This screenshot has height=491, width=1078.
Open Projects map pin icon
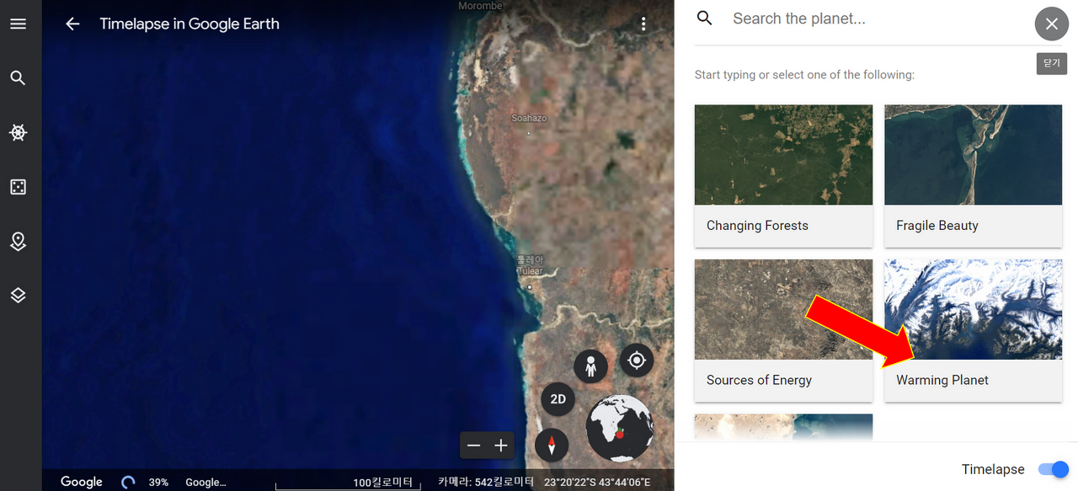18,242
